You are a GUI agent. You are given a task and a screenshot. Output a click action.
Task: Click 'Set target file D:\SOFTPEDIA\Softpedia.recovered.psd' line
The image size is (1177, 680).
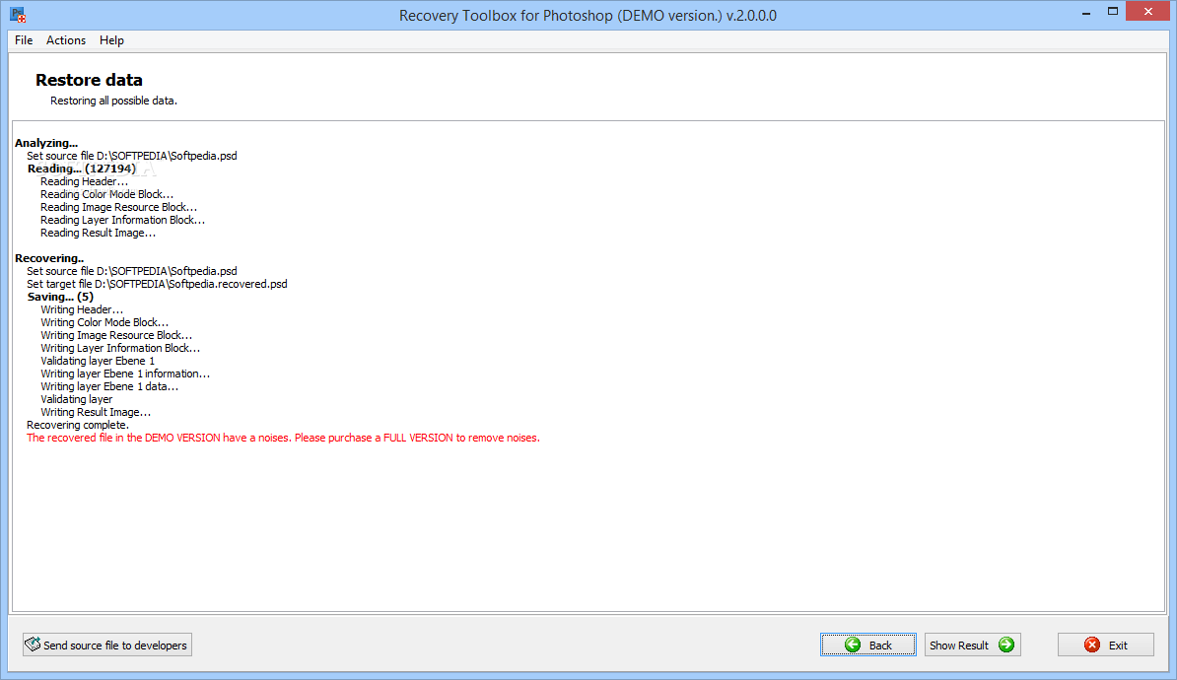[x=157, y=284]
